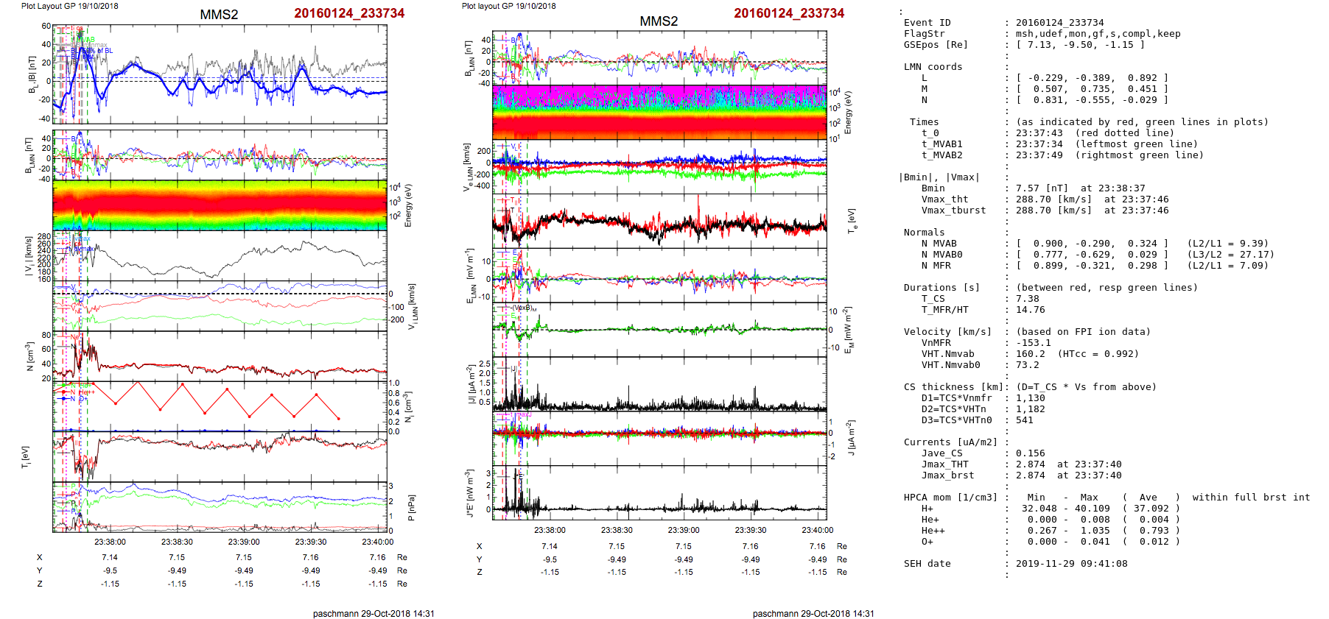Click the 23:38:00 time tick under the right plot

coord(550,530)
